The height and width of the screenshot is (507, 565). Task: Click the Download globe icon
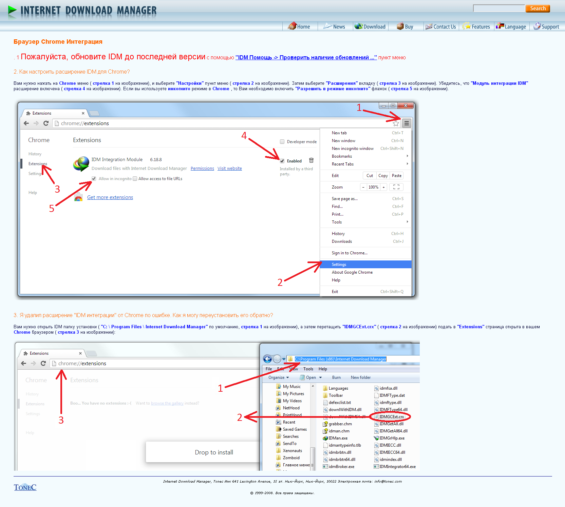[358, 26]
